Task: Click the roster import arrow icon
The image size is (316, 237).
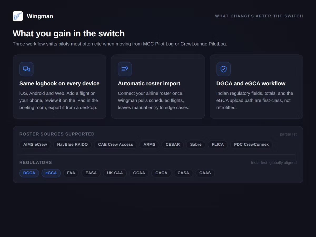Action: click(125, 69)
